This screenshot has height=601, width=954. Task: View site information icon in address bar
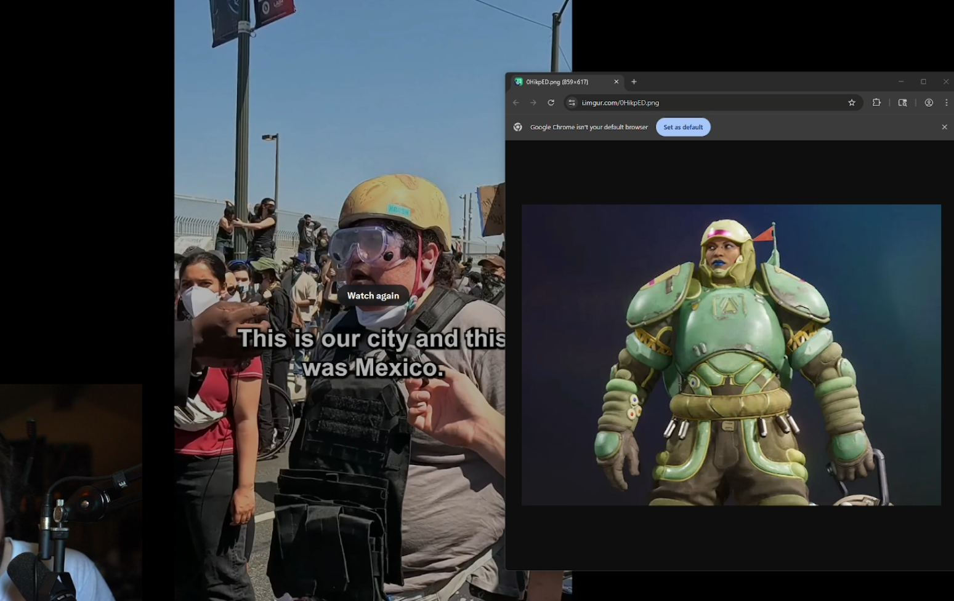(x=572, y=103)
